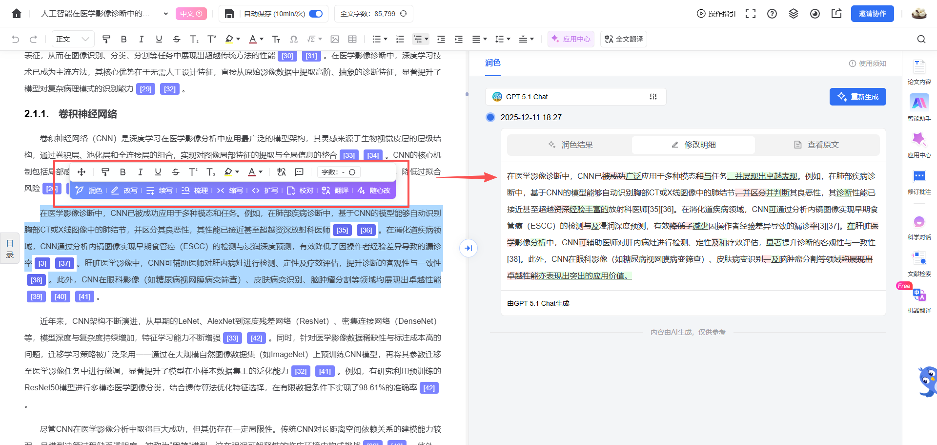Apply strikethrough in the main toolbar

coord(176,39)
